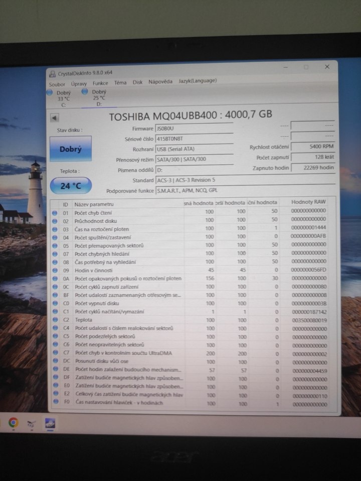
Task: Open the Nápověda menu
Action: (x=160, y=82)
